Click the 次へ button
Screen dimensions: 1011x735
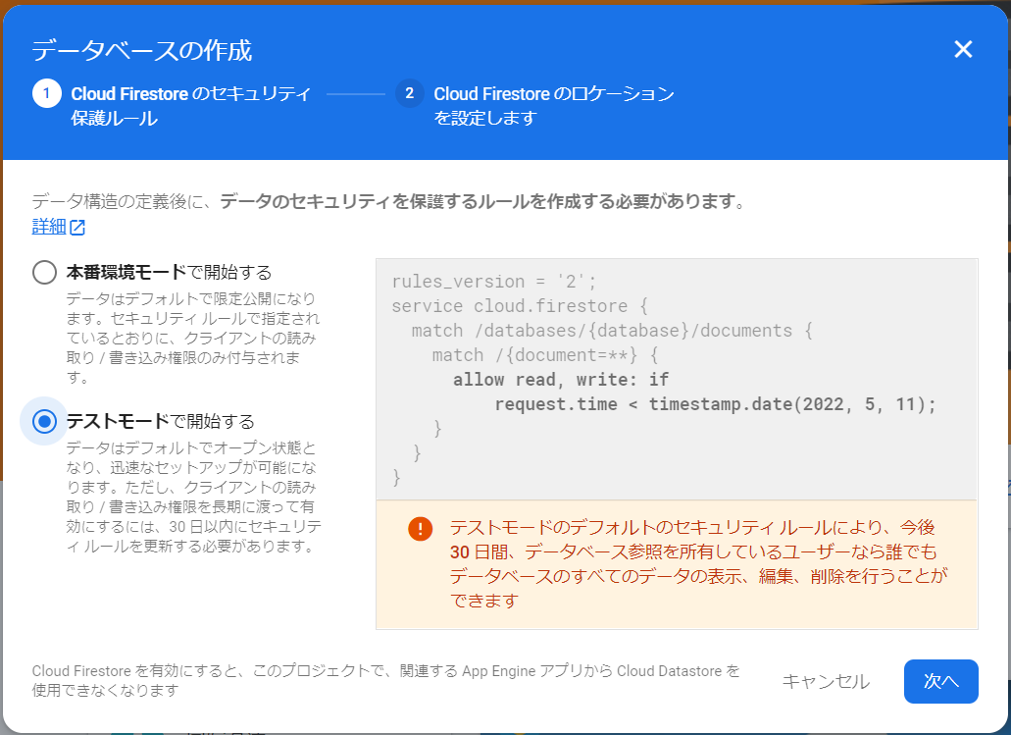pyautogui.click(x=940, y=681)
